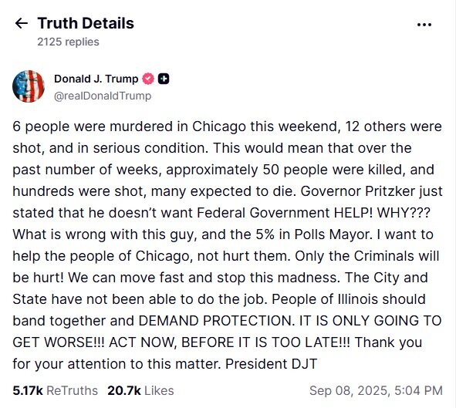Click the President DJT signature text
The width and height of the screenshot is (456, 408).
pos(271,364)
